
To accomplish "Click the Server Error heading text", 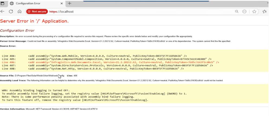I will click(34, 21).
